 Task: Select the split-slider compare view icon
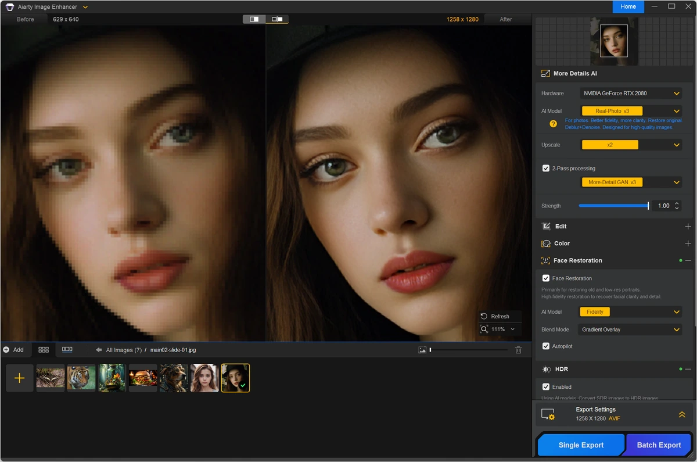coord(254,19)
